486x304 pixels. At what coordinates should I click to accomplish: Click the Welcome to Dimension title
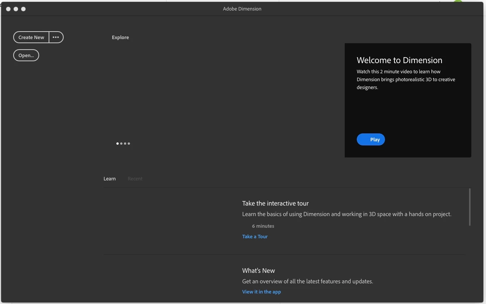[399, 60]
